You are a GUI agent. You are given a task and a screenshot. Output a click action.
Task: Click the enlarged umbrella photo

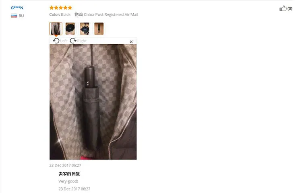point(93,102)
